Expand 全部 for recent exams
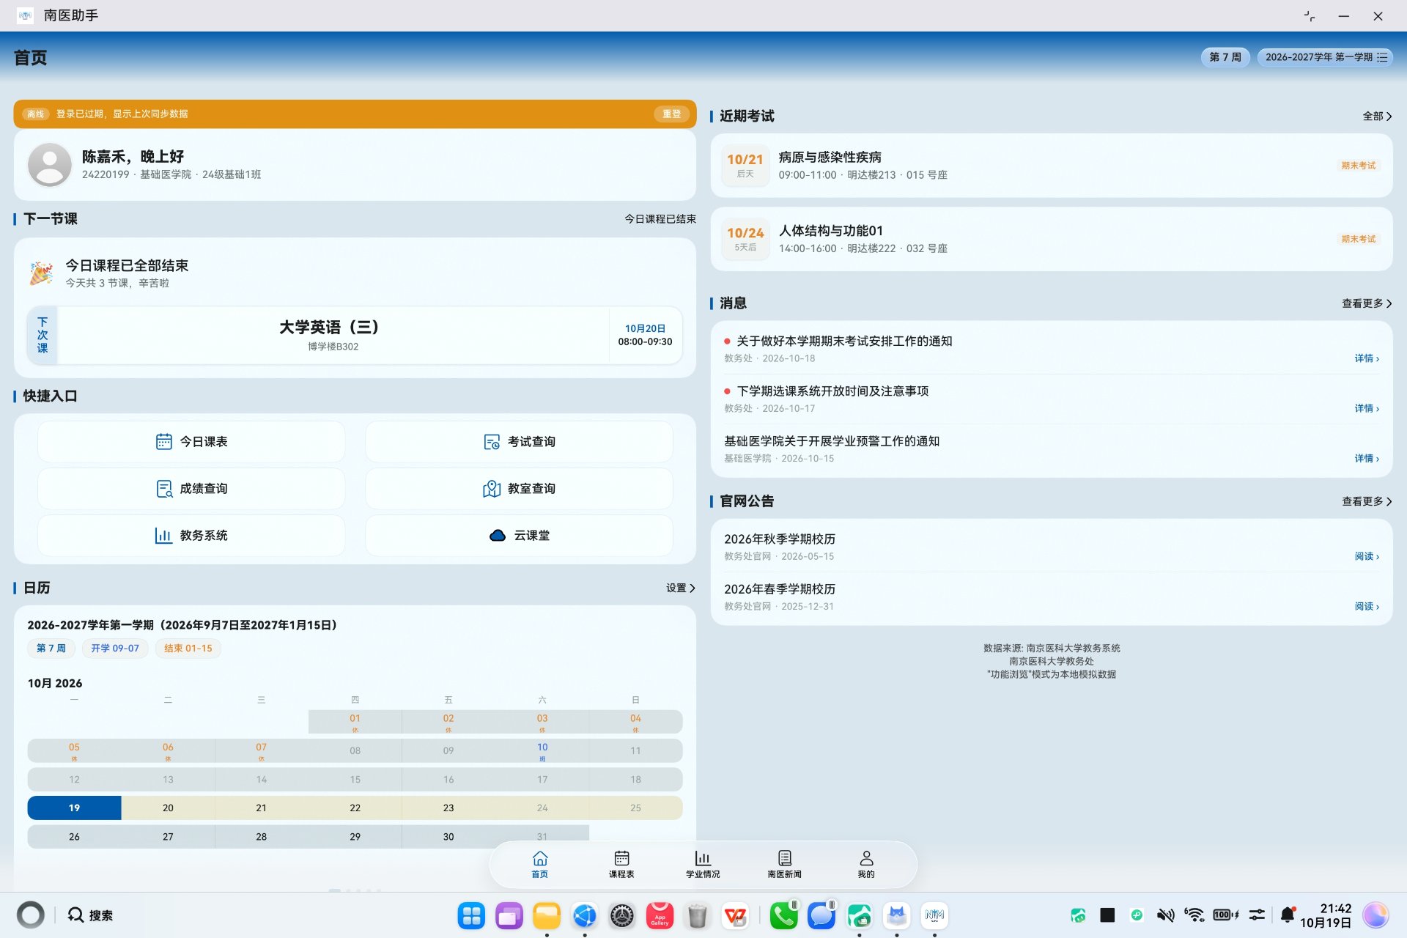1407x938 pixels. [1377, 117]
